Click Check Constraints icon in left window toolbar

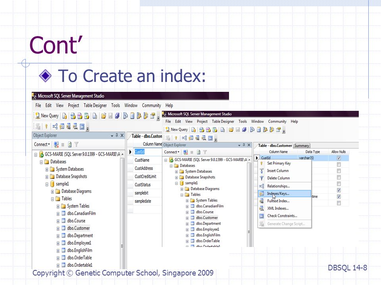click(82, 126)
